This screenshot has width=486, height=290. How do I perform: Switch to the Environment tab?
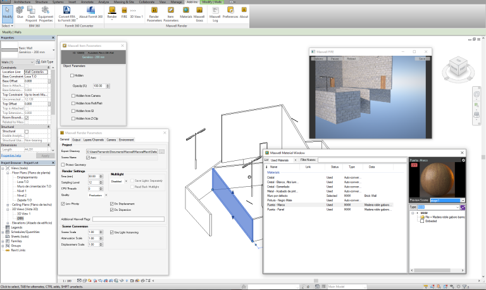[127, 140]
